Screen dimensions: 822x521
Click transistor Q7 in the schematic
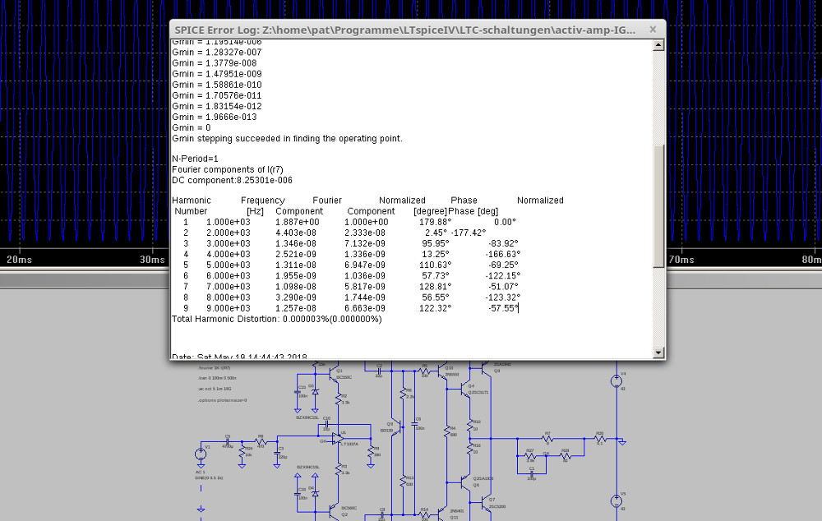tap(486, 503)
